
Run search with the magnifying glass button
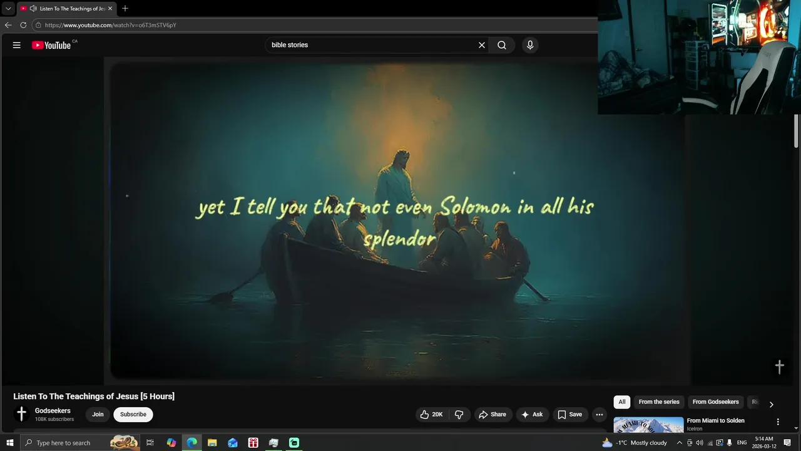pos(502,45)
